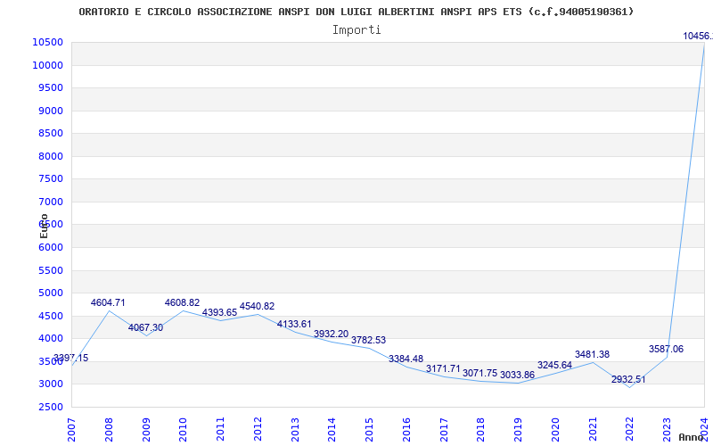
Task: Select data label 4604.71
Action: coord(108,302)
